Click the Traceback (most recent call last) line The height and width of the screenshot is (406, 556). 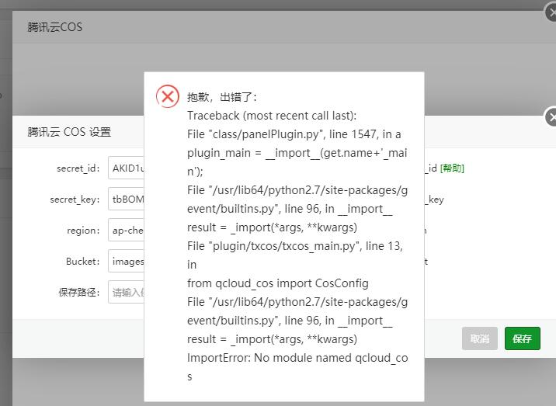click(272, 116)
